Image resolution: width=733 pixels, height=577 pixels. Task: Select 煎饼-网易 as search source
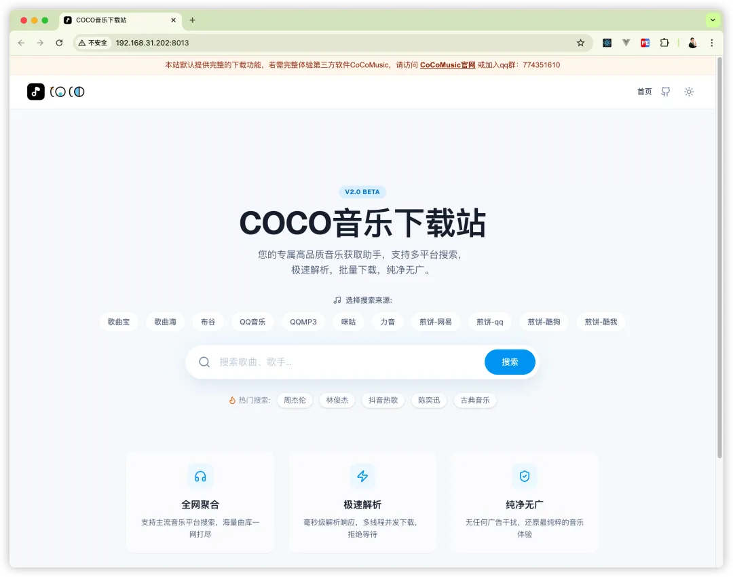pos(436,322)
